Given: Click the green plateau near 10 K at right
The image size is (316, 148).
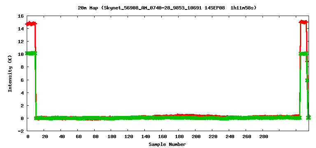Looking at the screenshot, I should 304,53.
